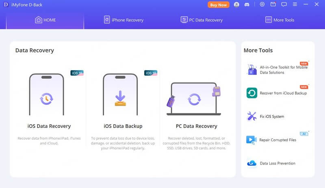Click the target settings icon in title bar
The height and width of the screenshot is (188, 325).
tap(262, 4)
